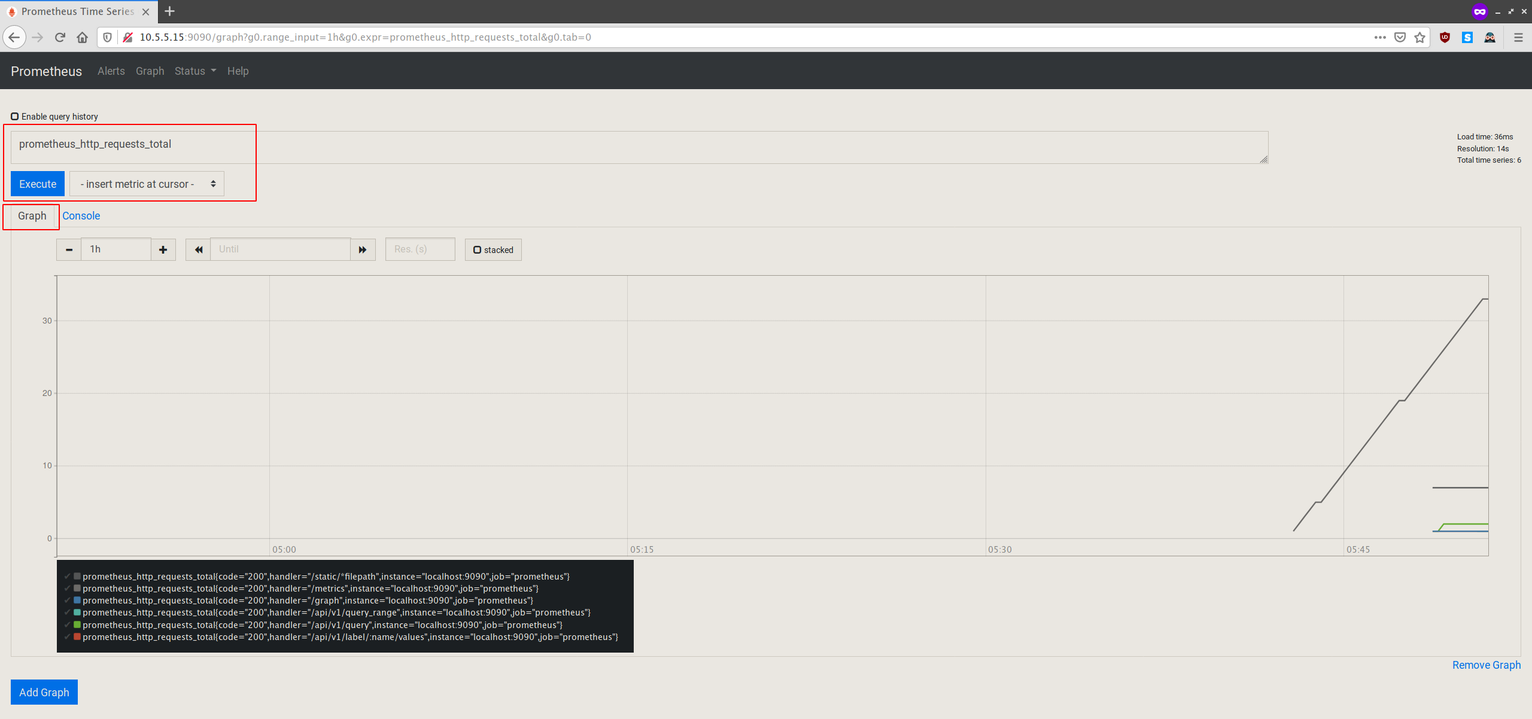
Task: Increase graph range with plus button
Action: click(163, 249)
